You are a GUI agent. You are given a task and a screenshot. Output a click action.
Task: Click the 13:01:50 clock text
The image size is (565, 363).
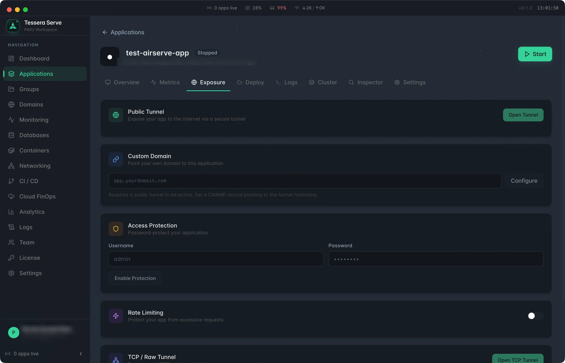coord(548,8)
